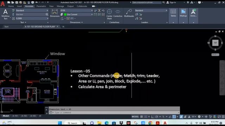Switch to the A-101 layout tab
Screen dimensions: 225x126
(x=15, y=116)
